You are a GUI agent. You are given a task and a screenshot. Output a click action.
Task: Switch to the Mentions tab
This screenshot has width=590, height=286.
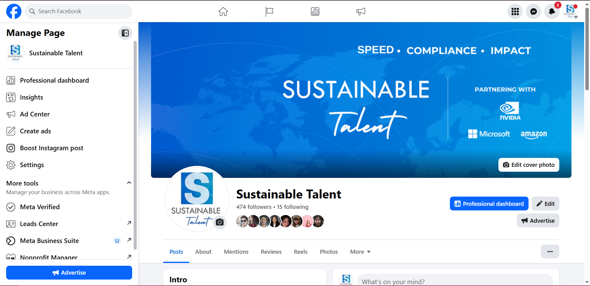coord(236,252)
